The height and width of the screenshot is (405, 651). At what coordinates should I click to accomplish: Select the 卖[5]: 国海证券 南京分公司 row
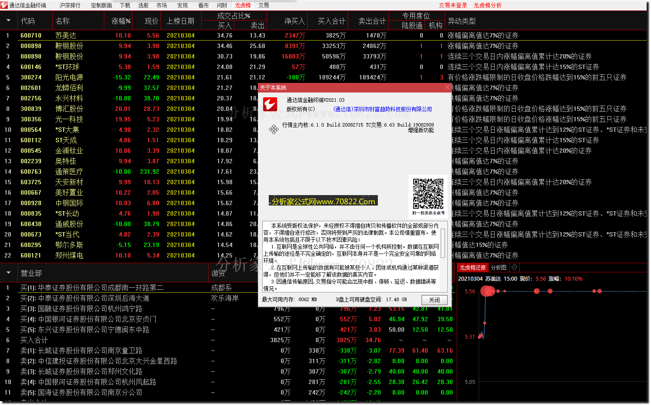81,392
